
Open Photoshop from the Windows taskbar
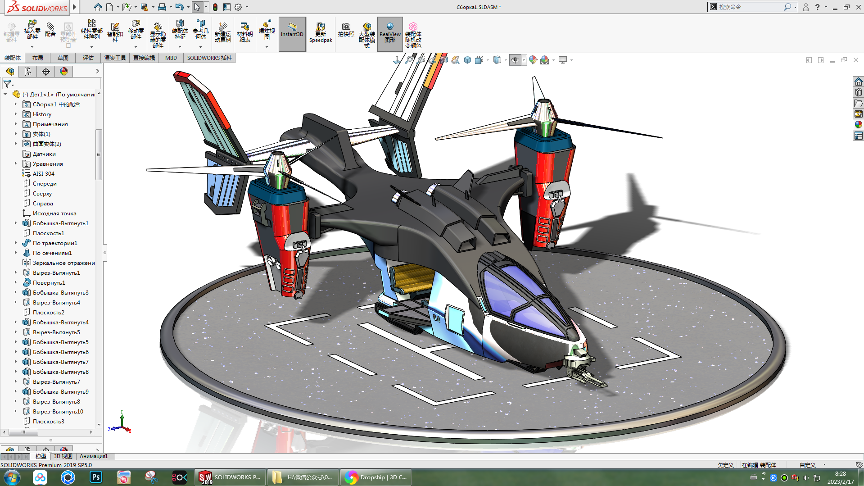click(x=96, y=477)
